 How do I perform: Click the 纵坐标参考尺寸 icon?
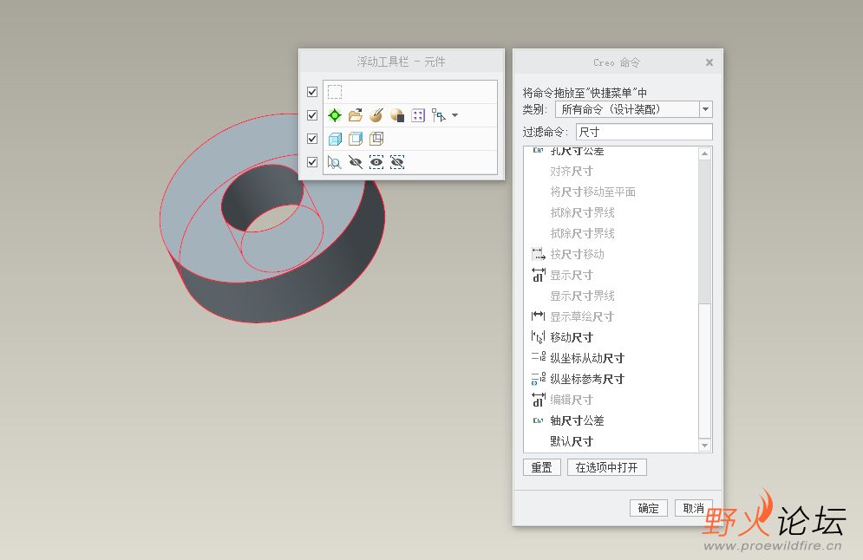click(539, 379)
